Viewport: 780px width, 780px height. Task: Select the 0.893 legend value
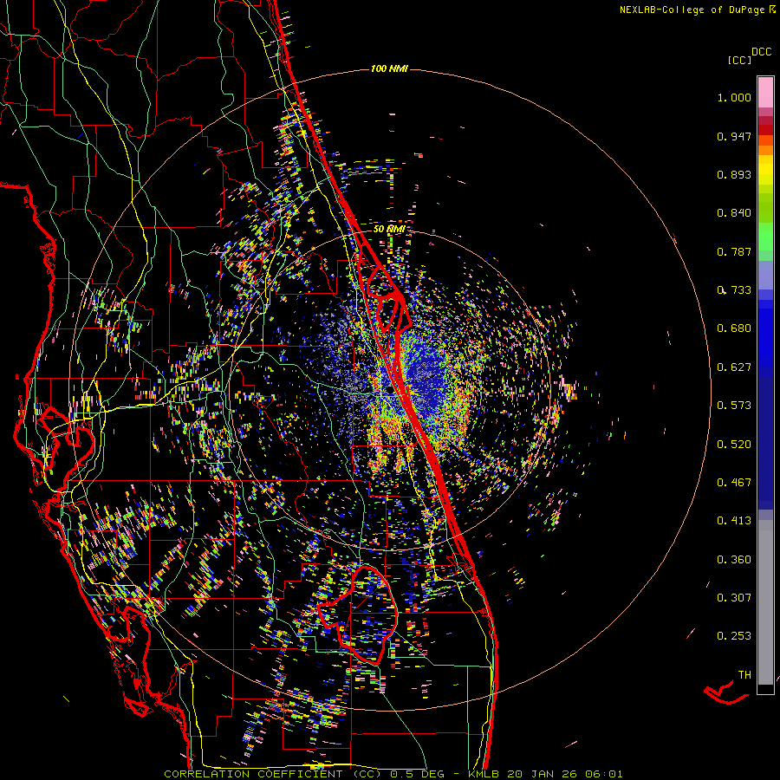pos(734,174)
